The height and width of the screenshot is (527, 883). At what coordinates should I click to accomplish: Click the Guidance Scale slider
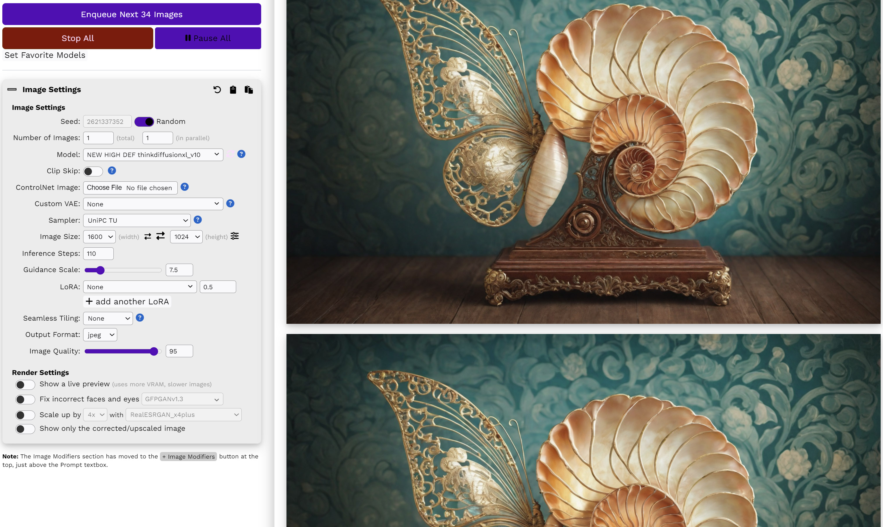[123, 270]
